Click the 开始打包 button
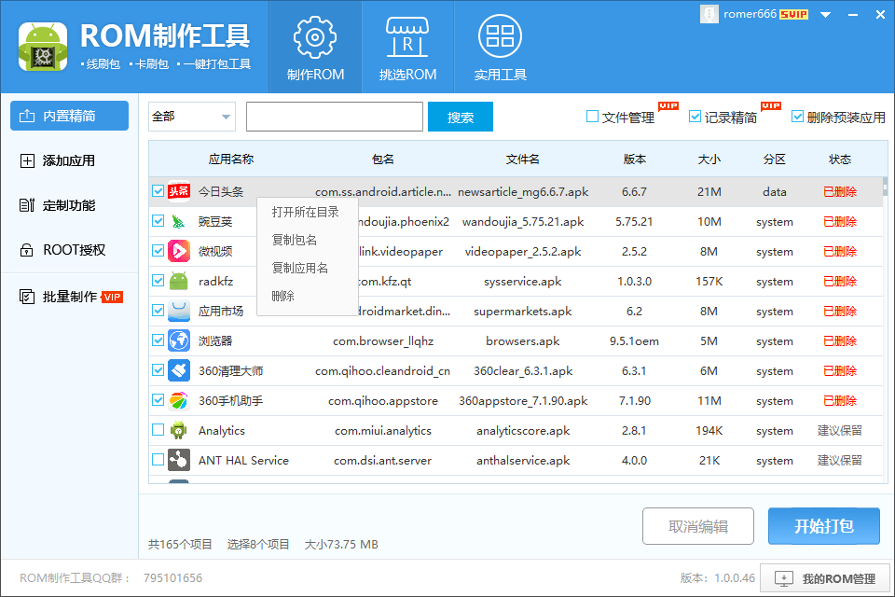 coord(823,526)
